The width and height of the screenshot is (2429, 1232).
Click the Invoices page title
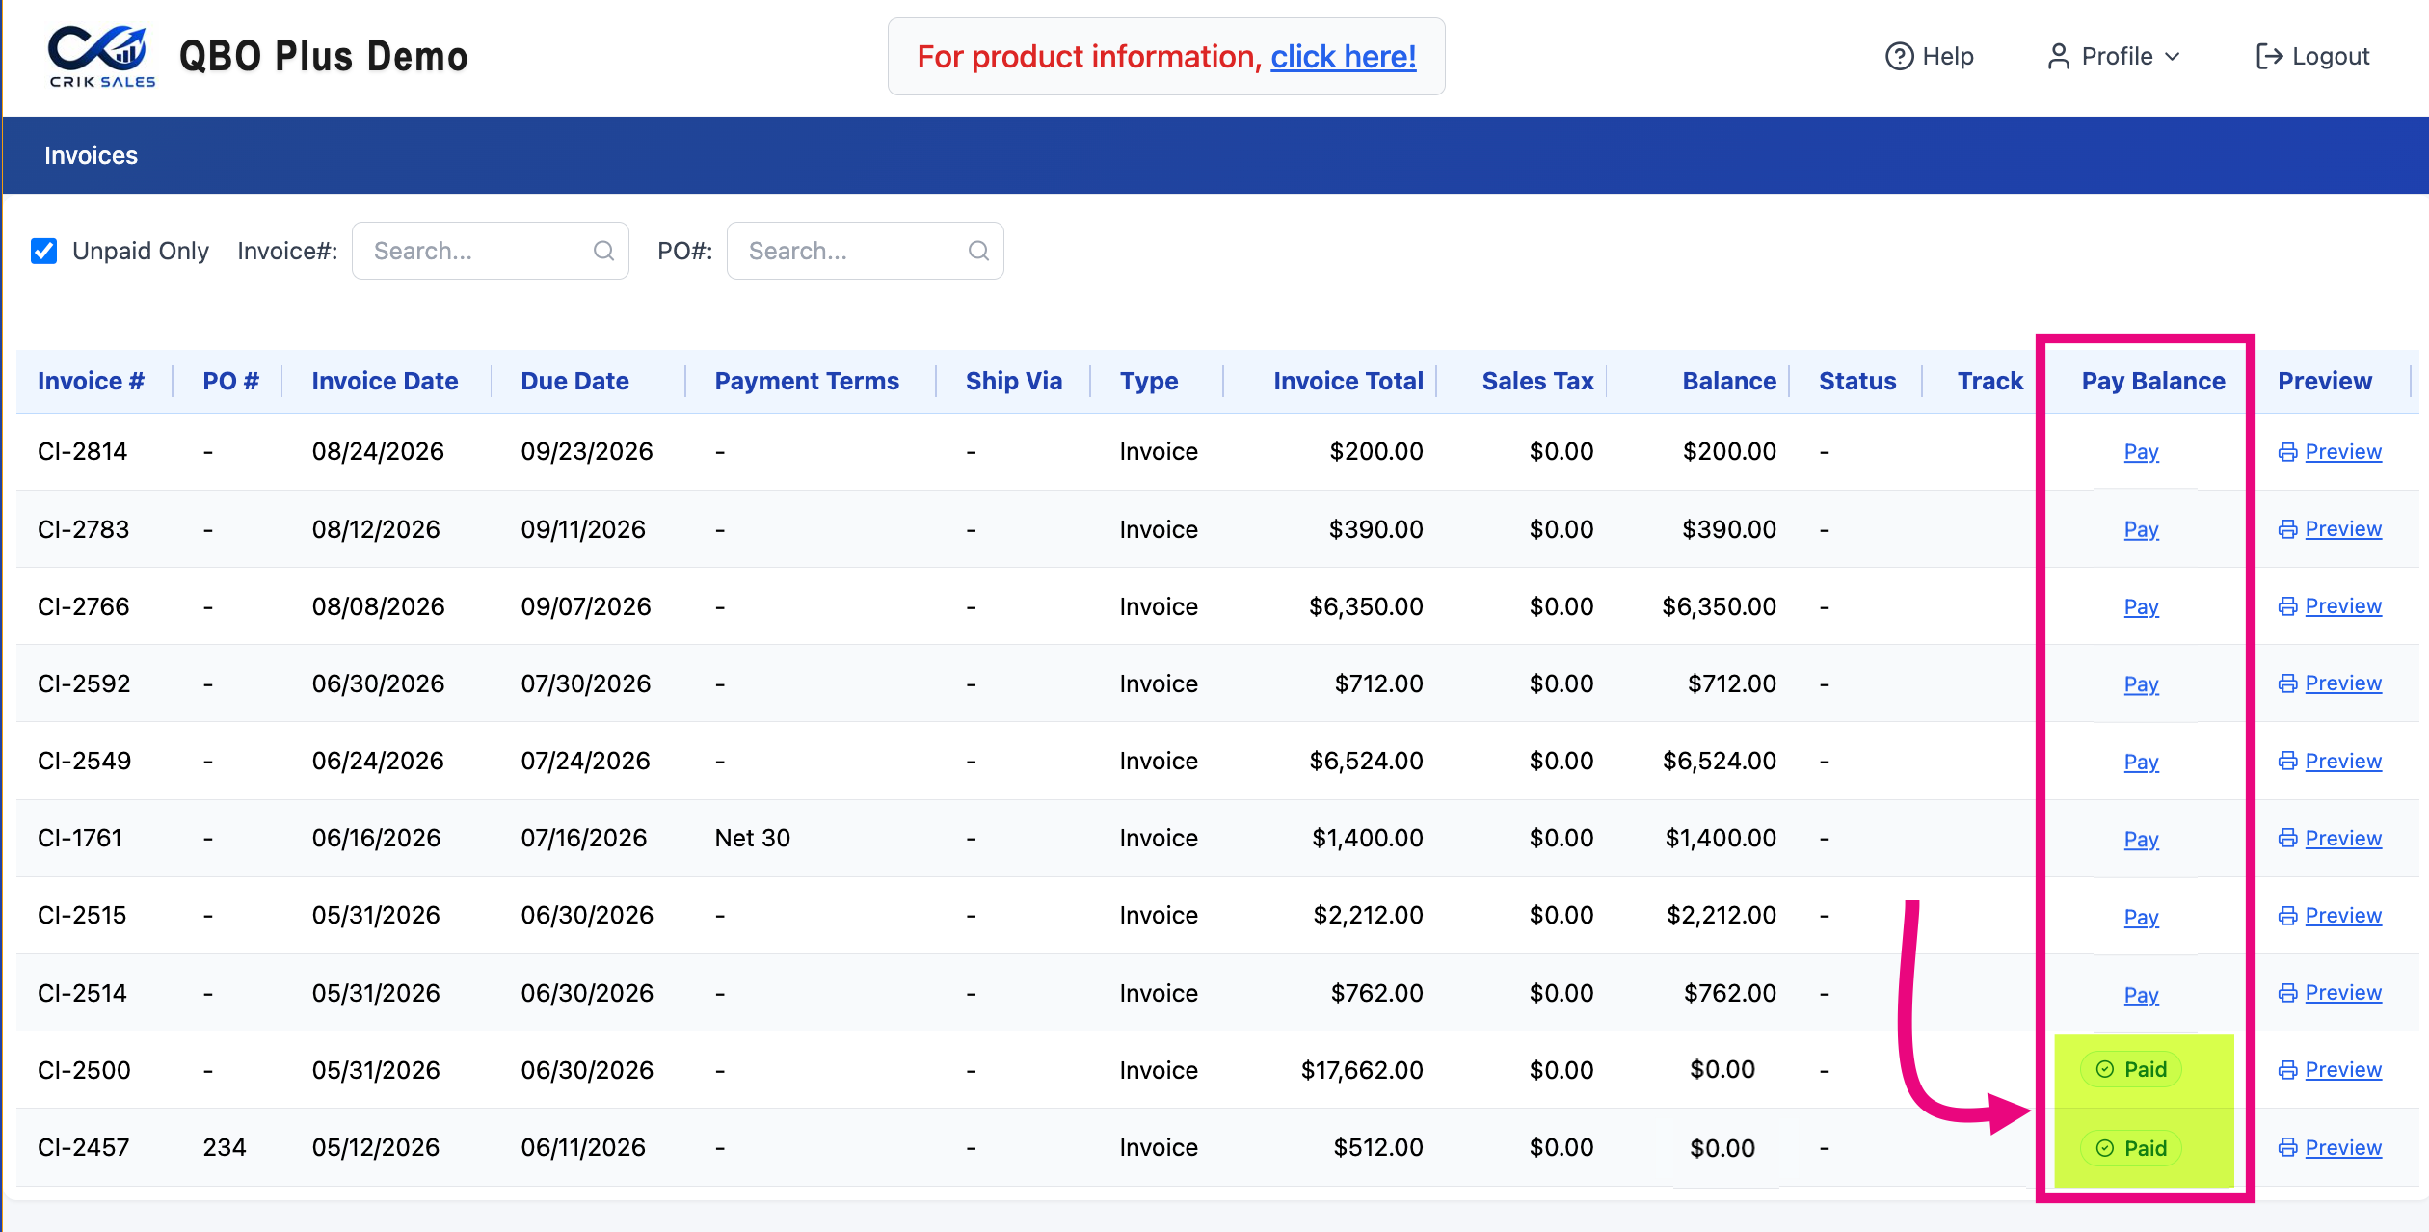click(91, 155)
